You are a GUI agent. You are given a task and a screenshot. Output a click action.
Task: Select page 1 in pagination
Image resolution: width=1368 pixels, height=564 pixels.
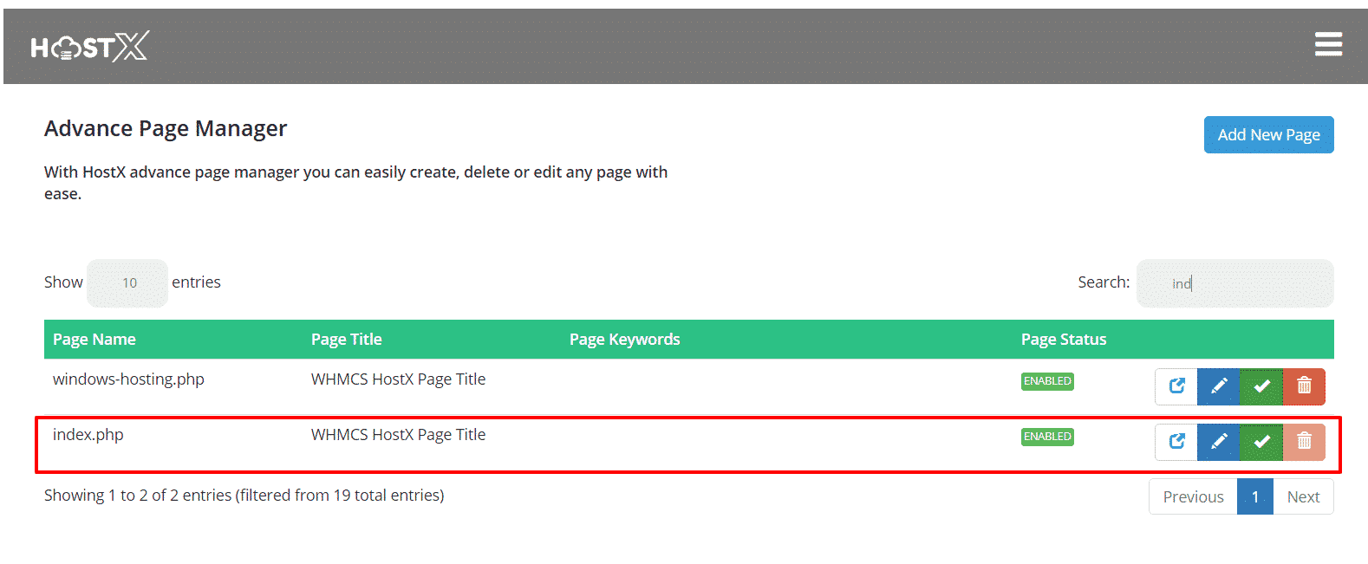(1254, 497)
